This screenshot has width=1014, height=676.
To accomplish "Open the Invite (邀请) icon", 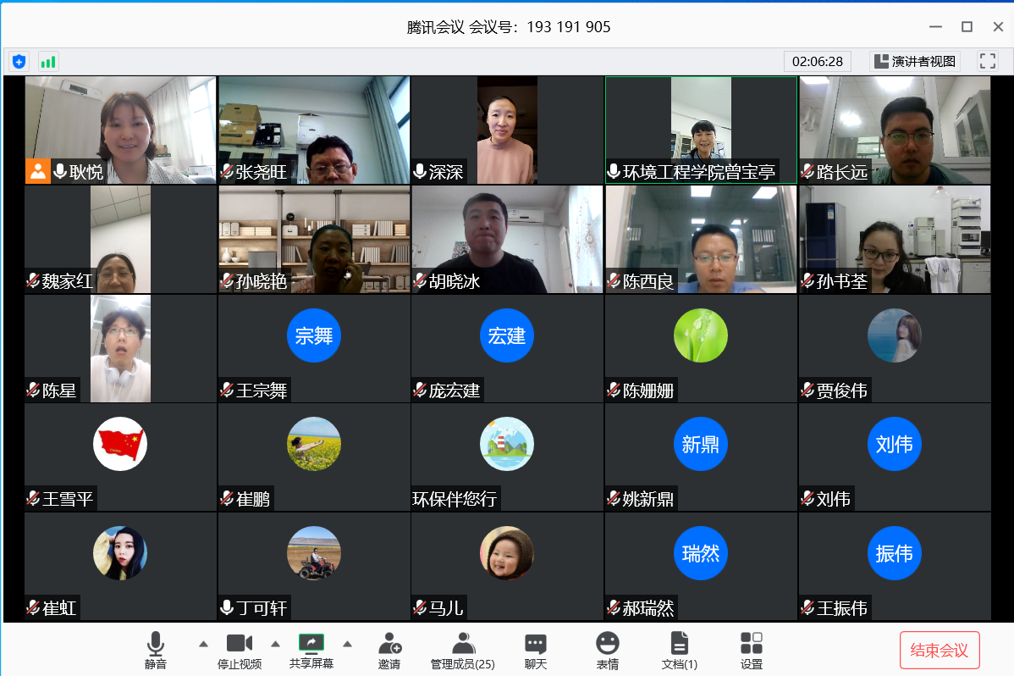I will 389,650.
